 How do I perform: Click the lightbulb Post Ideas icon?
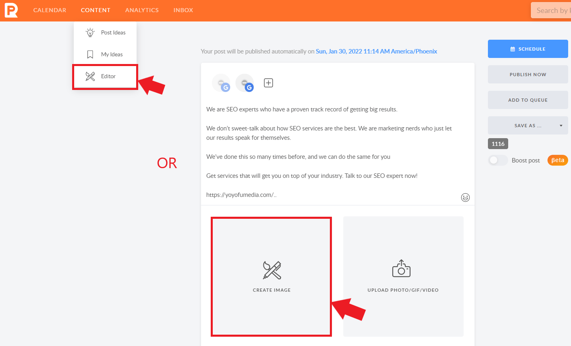[90, 32]
